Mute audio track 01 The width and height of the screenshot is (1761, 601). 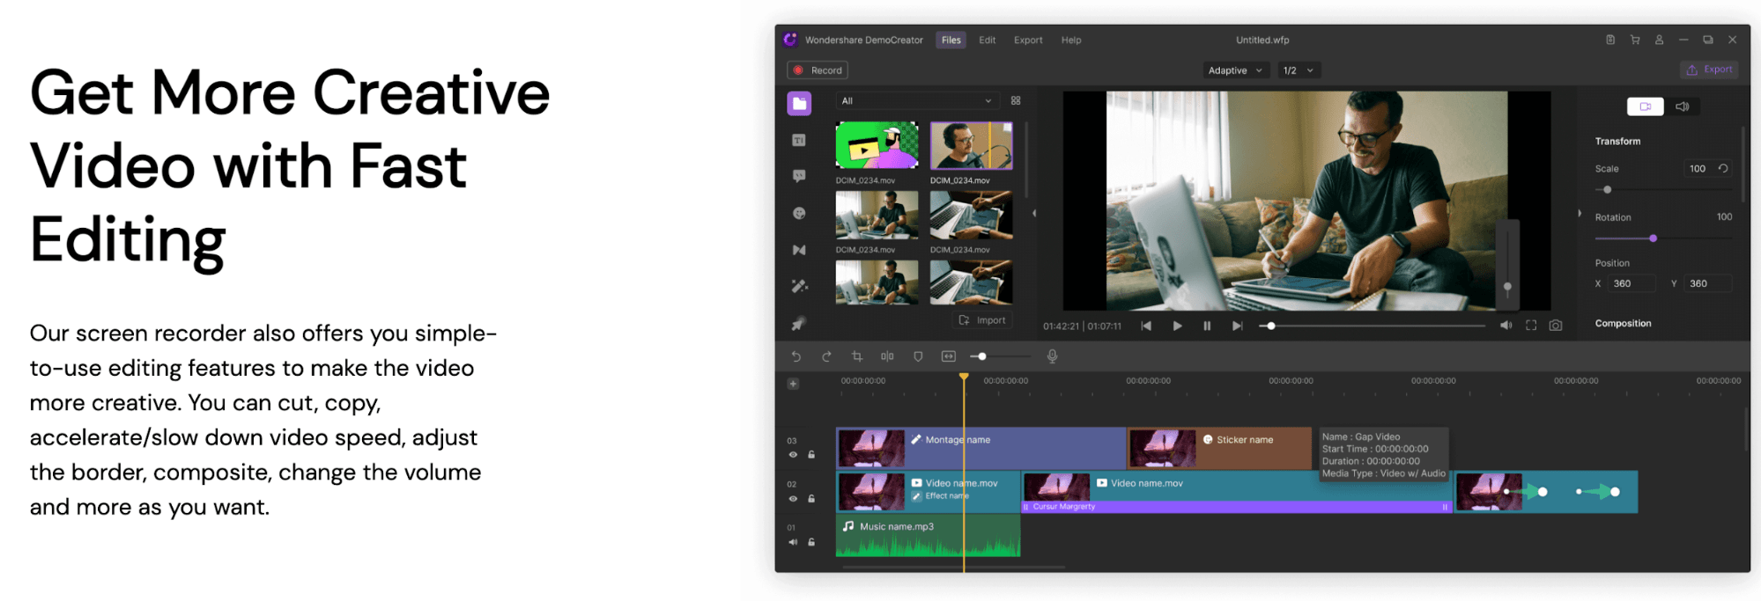click(793, 542)
